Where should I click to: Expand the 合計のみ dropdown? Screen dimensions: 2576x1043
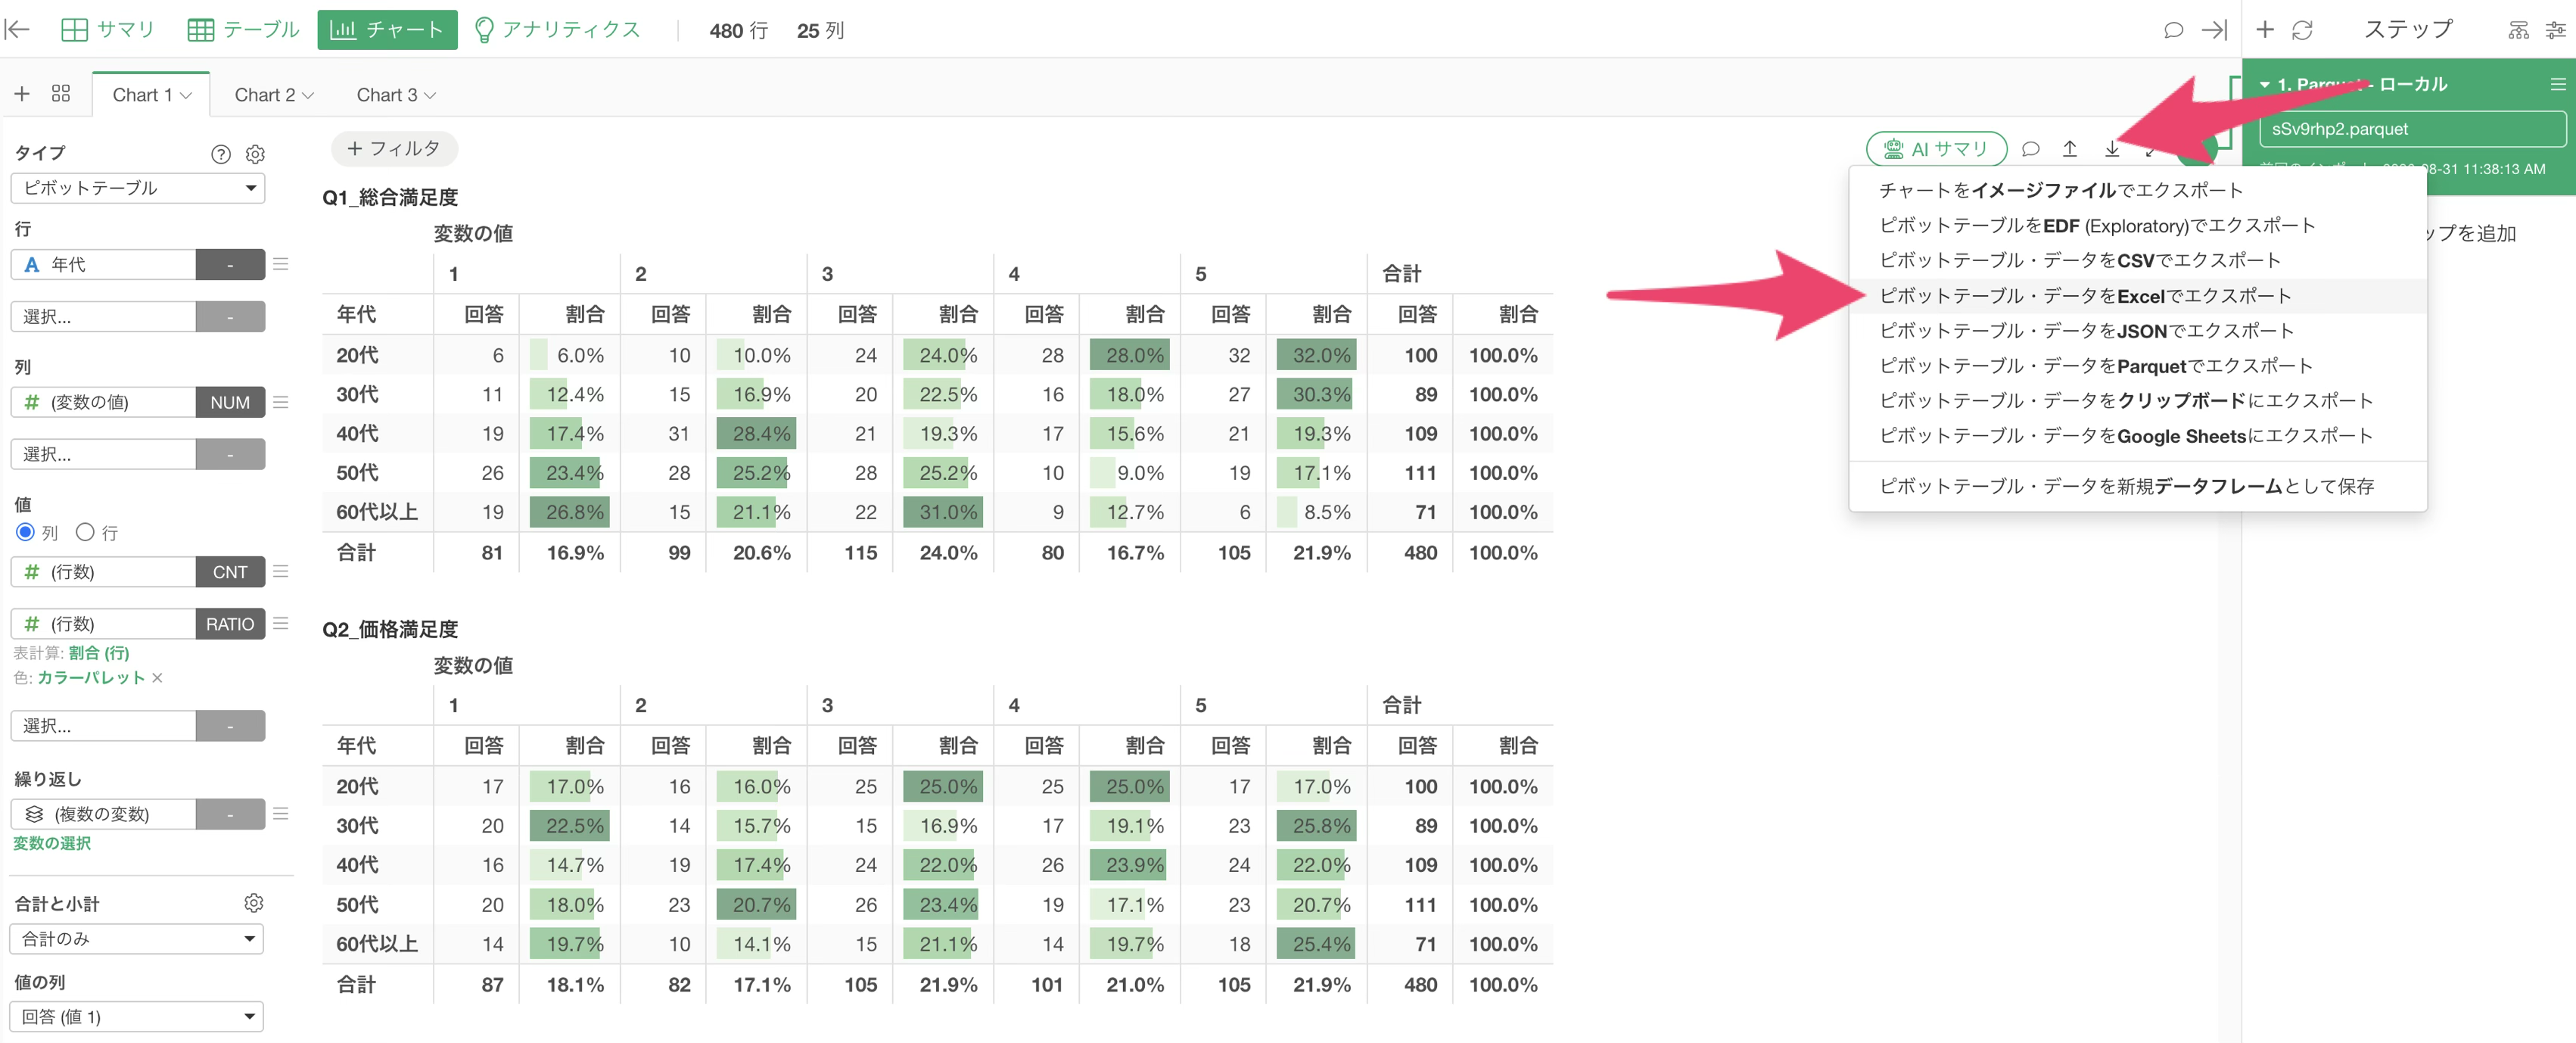pyautogui.click(x=137, y=938)
